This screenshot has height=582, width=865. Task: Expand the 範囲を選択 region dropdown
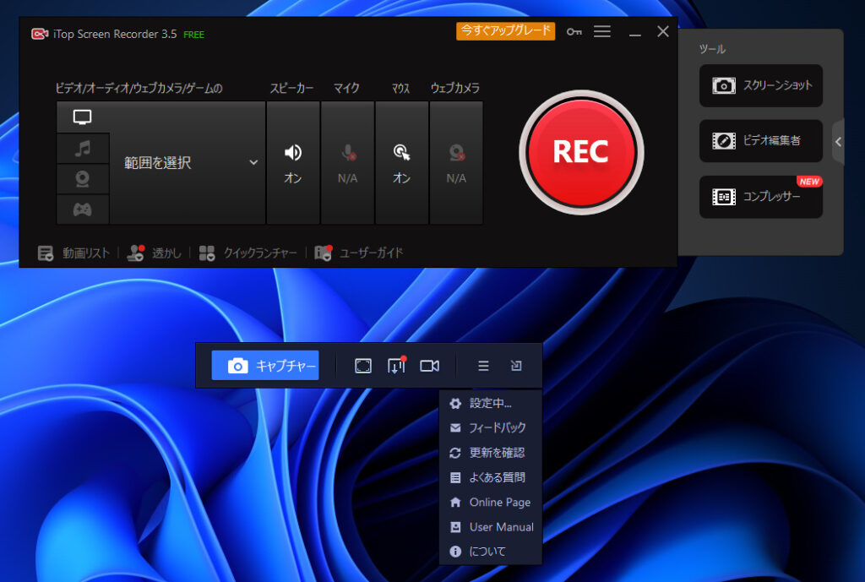[x=188, y=163]
